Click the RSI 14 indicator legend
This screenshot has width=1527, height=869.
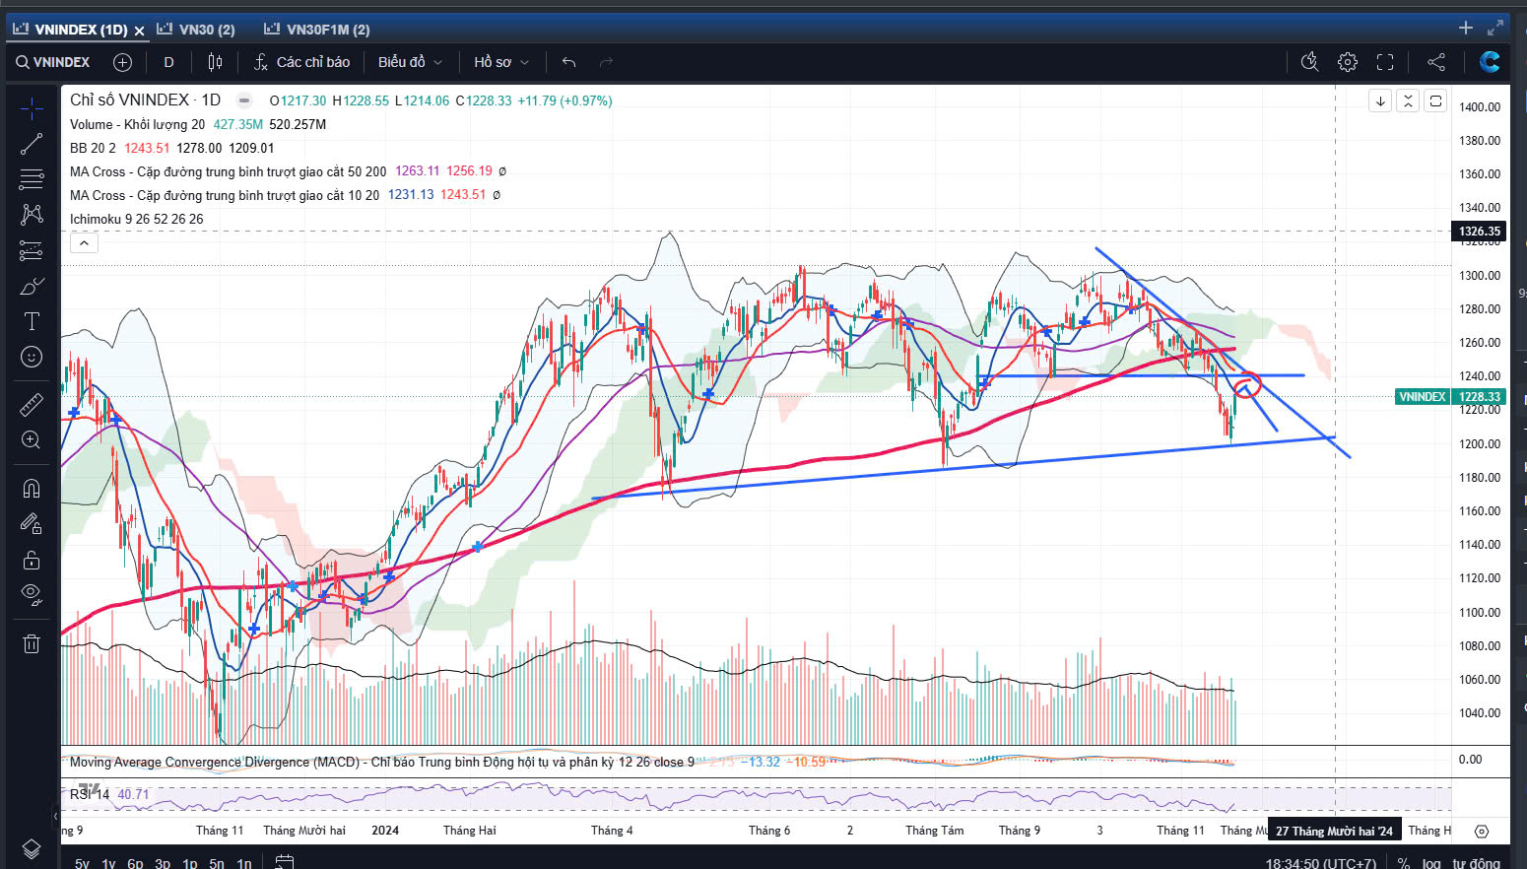(90, 794)
